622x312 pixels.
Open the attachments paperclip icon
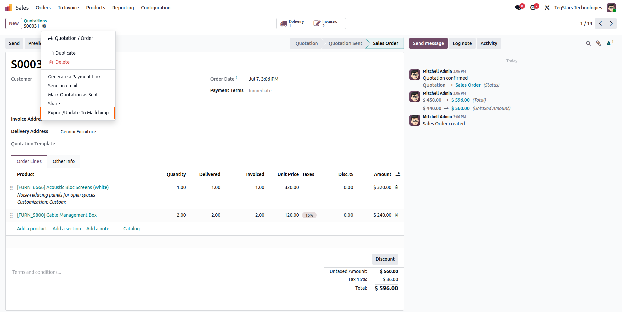(x=599, y=43)
